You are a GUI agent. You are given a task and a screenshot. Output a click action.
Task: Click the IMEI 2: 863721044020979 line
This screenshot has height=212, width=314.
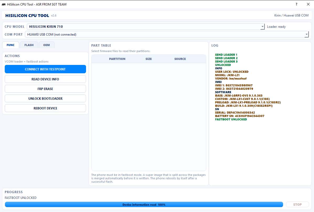click(x=234, y=89)
